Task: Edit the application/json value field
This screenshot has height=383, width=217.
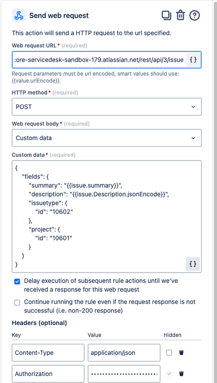Action: (124, 353)
